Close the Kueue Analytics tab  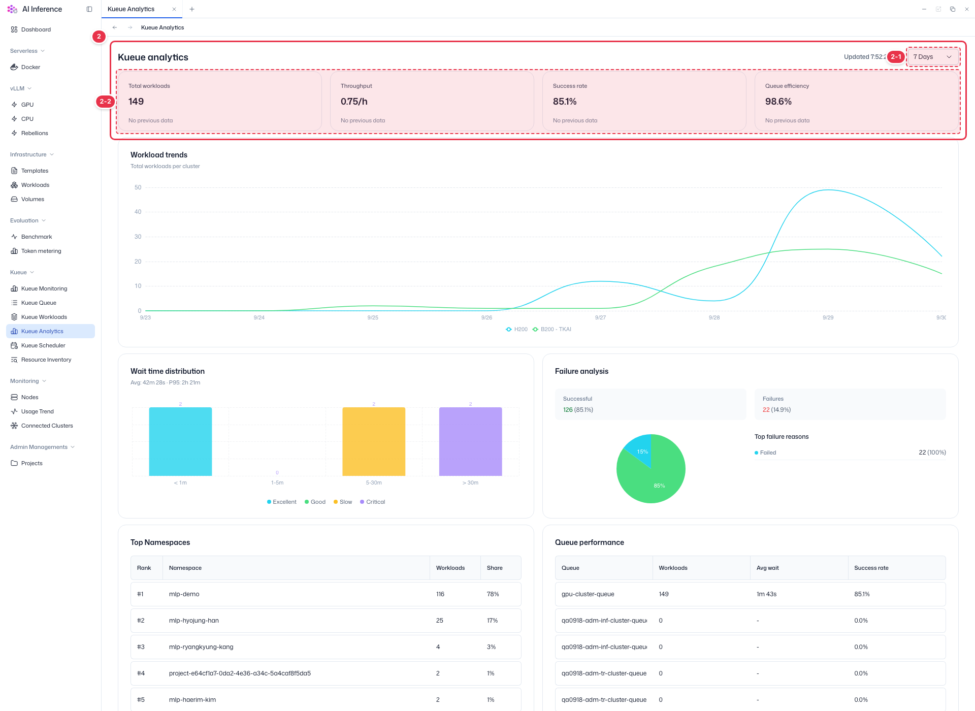point(174,9)
